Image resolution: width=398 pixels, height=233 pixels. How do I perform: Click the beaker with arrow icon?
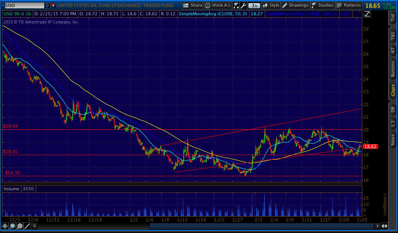[236, 5]
